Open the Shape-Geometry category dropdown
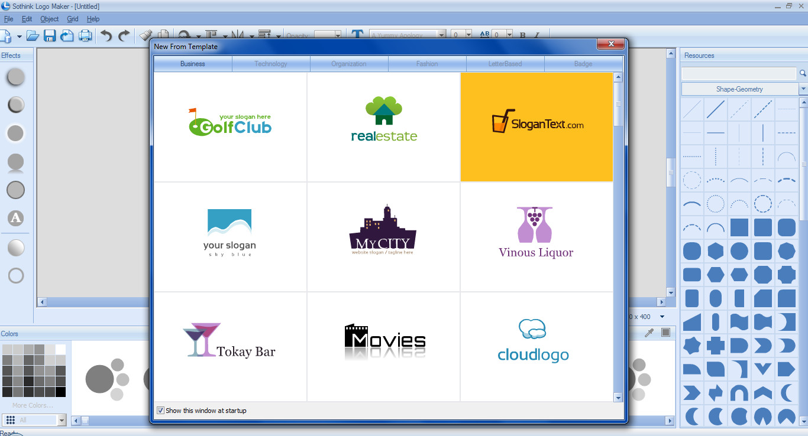The image size is (808, 436). [x=803, y=89]
